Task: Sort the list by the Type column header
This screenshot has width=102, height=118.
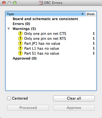Action: [x=45, y=14]
